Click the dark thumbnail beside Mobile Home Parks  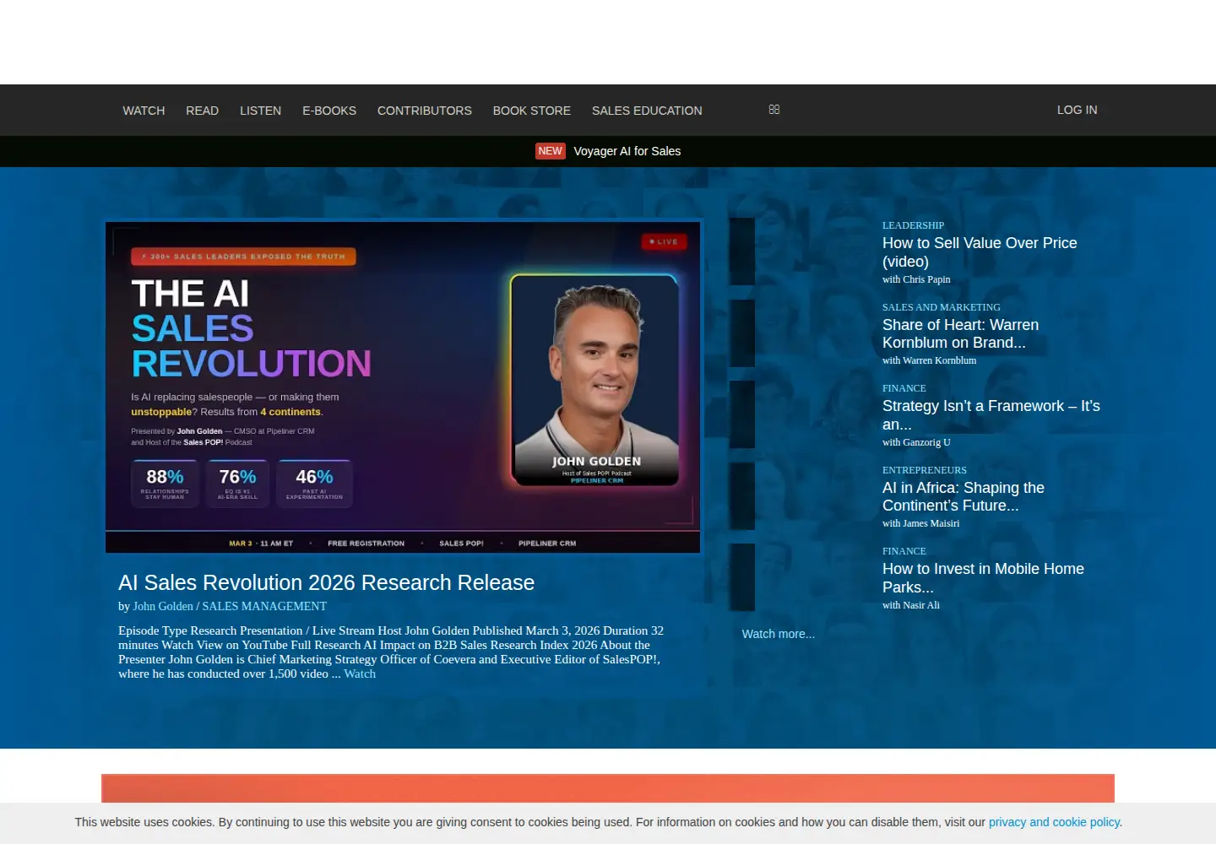tap(742, 577)
